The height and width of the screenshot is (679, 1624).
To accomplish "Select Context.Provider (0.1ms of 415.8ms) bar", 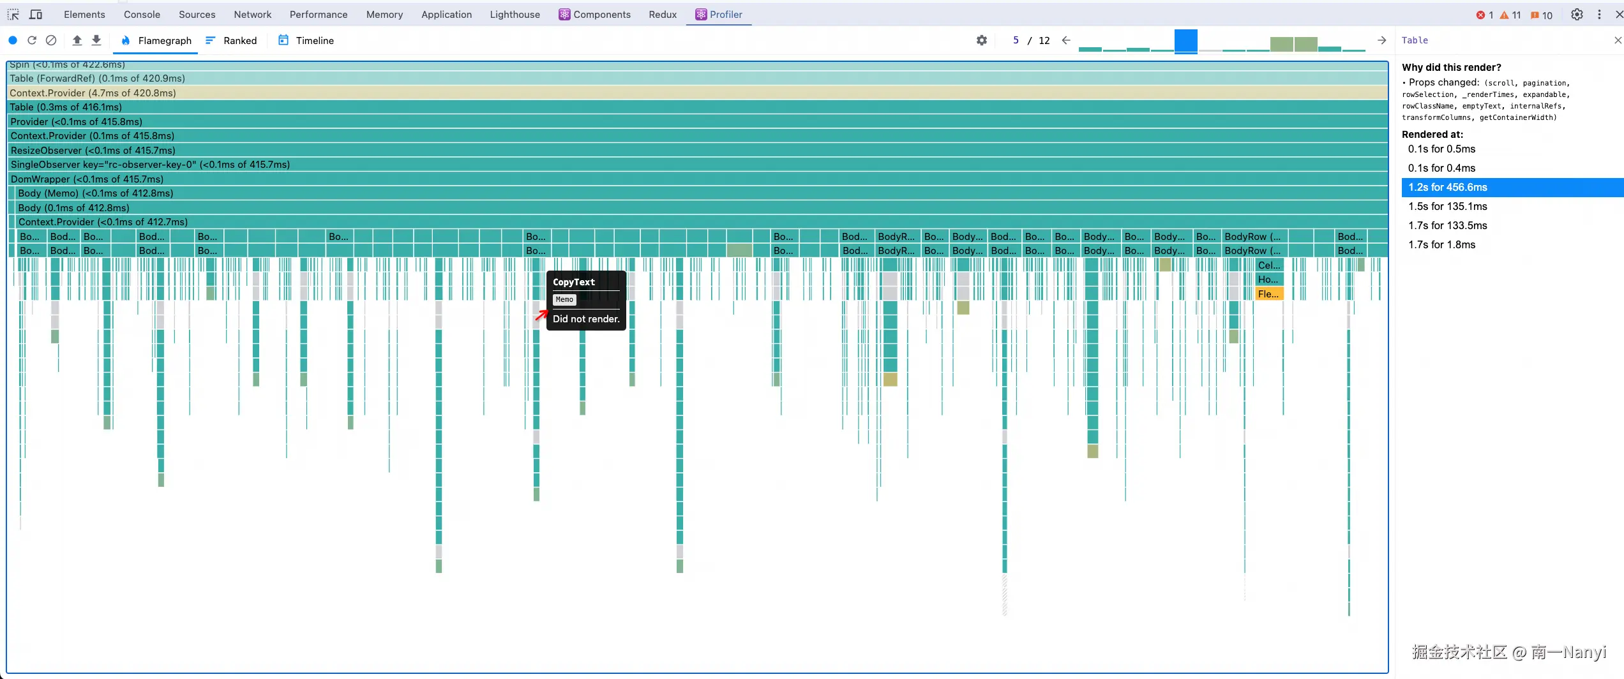I will click(697, 136).
